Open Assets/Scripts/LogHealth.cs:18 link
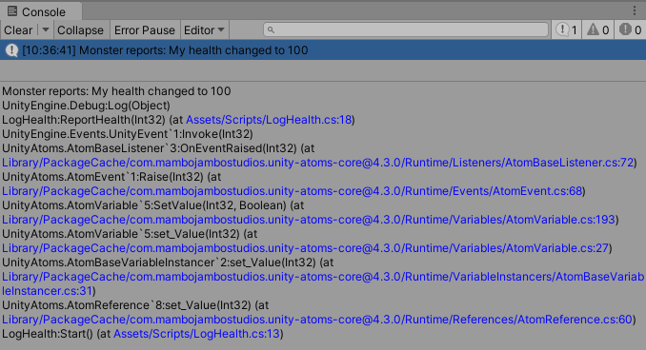This screenshot has width=646, height=350. [269, 120]
